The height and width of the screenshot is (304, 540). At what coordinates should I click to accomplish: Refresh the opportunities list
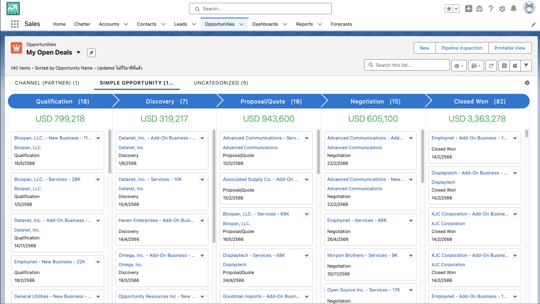click(x=491, y=66)
